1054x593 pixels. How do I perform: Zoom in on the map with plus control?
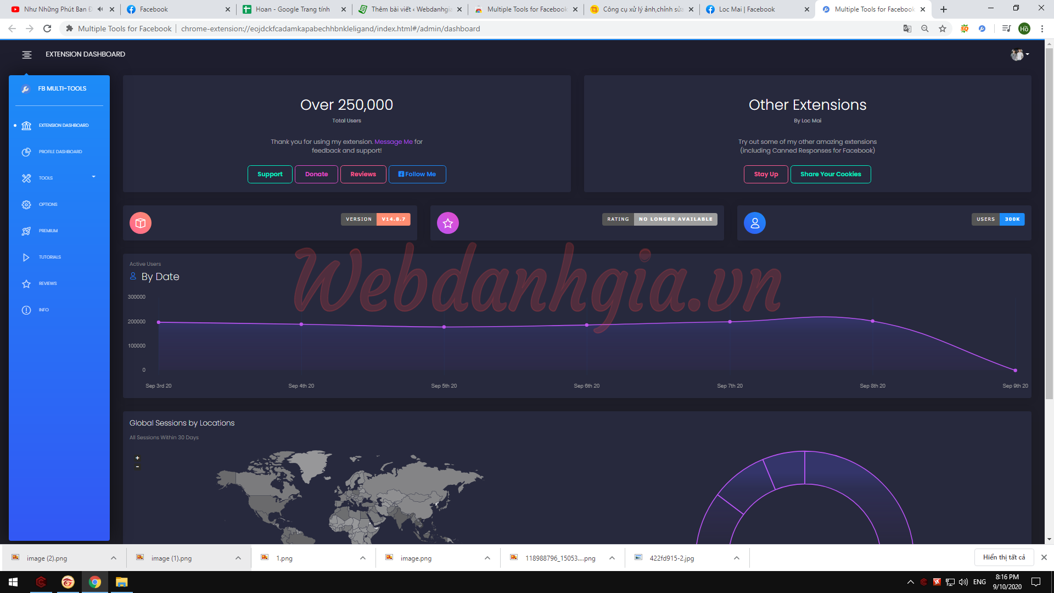point(137,457)
